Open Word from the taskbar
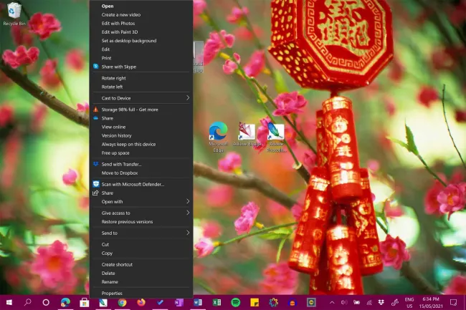 pyautogui.click(x=197, y=303)
